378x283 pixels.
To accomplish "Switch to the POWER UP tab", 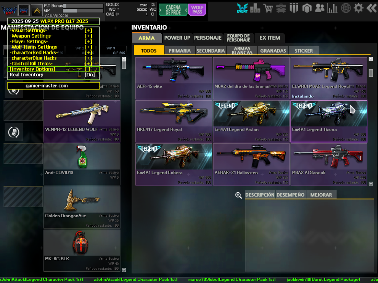I will click(x=177, y=38).
